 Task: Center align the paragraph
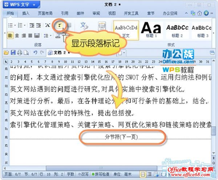point(17,36)
